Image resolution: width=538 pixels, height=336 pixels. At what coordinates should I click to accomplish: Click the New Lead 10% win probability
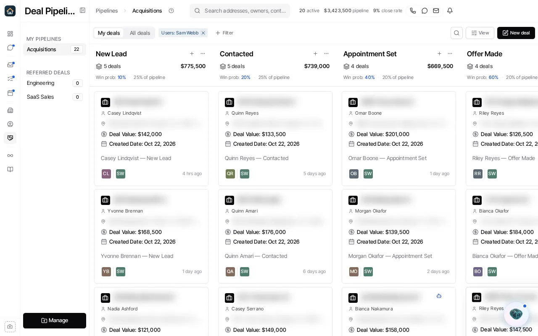[x=121, y=77]
